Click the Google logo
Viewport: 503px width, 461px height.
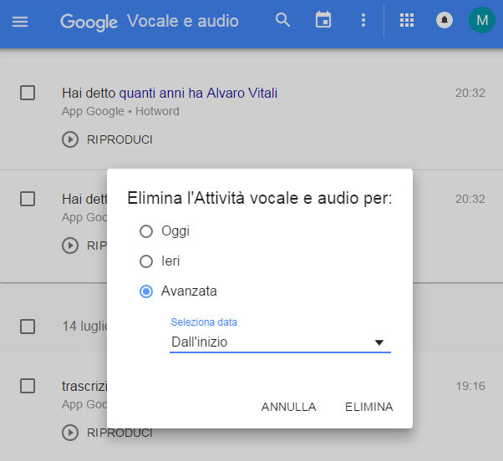(89, 22)
